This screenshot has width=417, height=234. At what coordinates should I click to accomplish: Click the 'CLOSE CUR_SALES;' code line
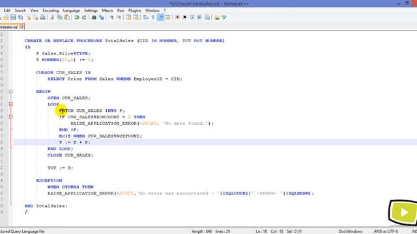tap(70, 155)
